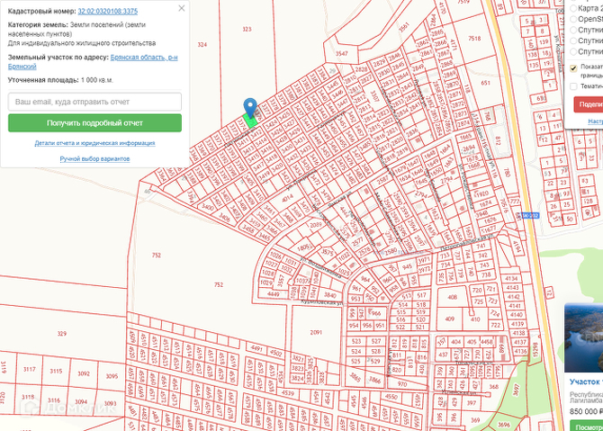Click parcel 2089 on the map
This screenshot has width=603, height=431.
click(x=316, y=225)
